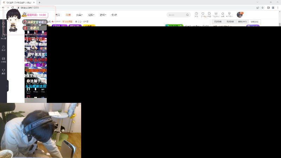Click the Weibo 淘绿宝宝电棍儿 badge
The width and height of the screenshot is (281, 158).
35,22
